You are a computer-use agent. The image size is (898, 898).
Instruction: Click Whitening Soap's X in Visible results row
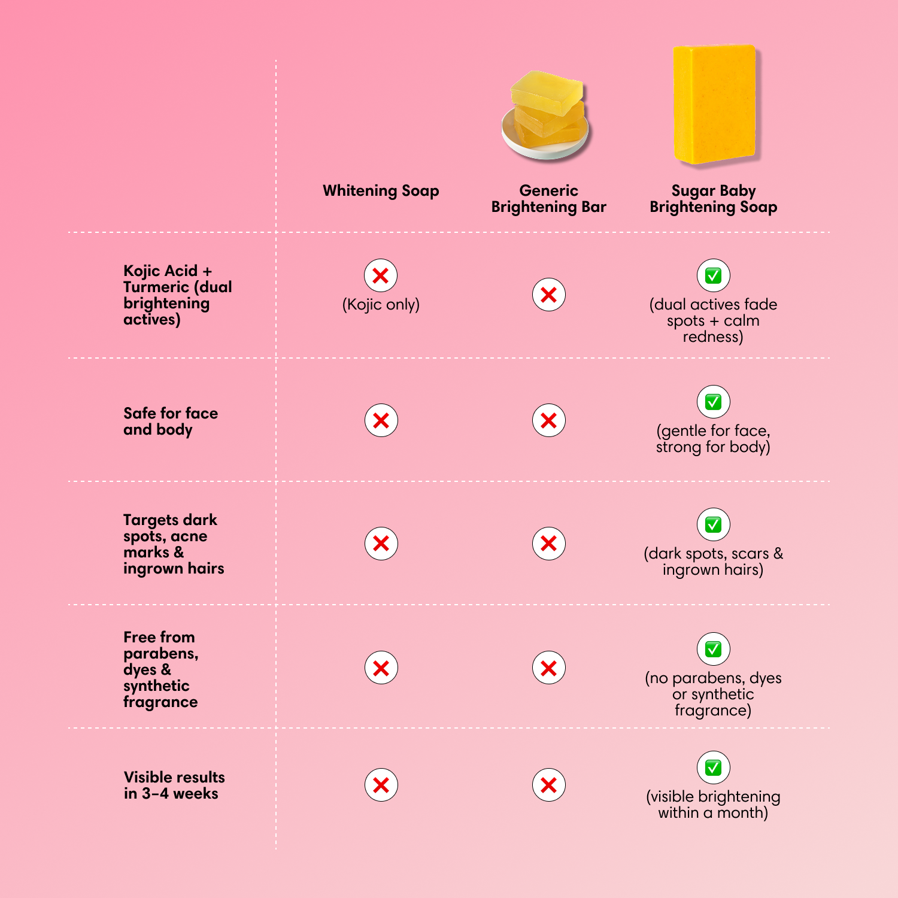pos(381,785)
